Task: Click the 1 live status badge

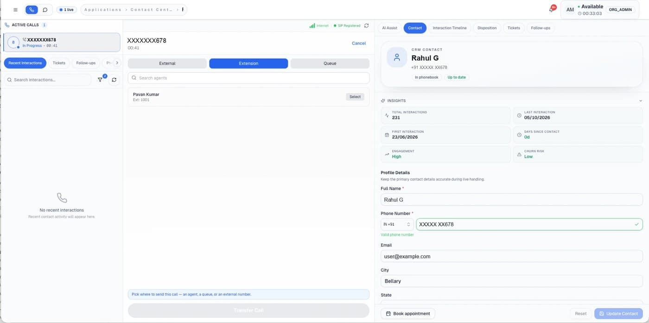Action: [67, 10]
